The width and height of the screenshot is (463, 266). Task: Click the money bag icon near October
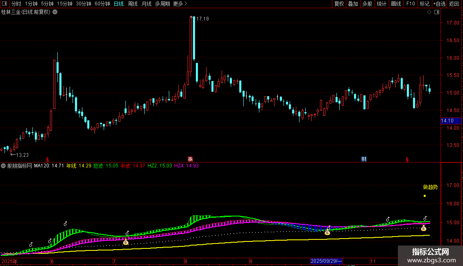327,232
